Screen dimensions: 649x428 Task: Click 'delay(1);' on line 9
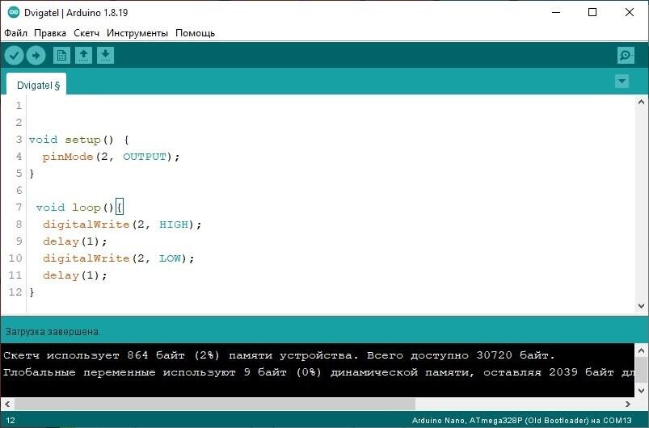pyautogui.click(x=75, y=241)
